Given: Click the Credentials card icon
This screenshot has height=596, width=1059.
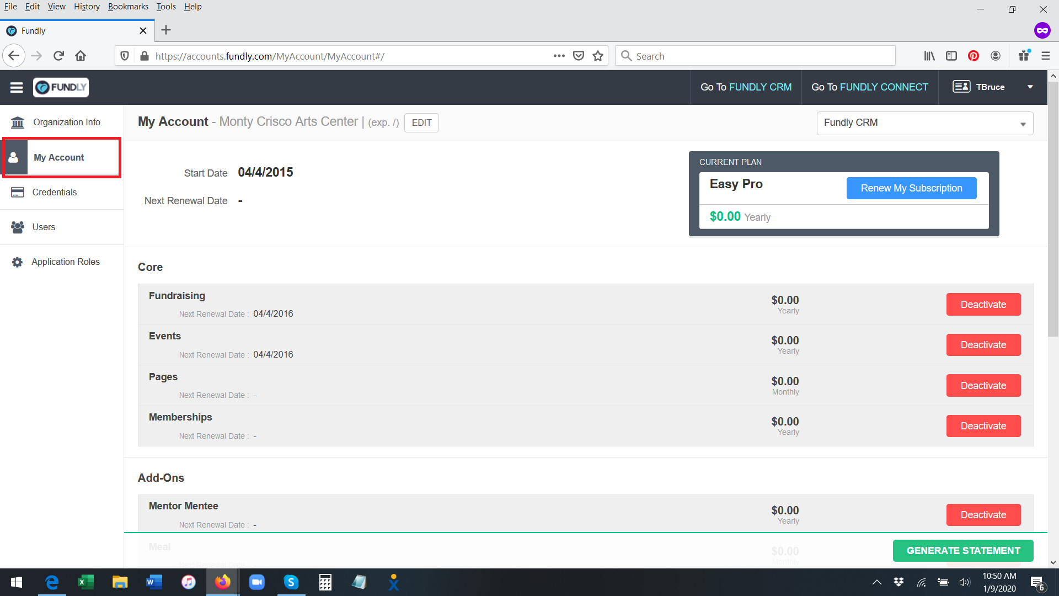Looking at the screenshot, I should click(x=18, y=192).
